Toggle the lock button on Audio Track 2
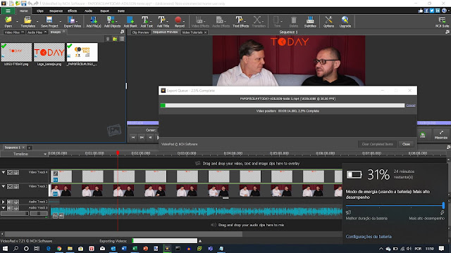 (x=16, y=208)
